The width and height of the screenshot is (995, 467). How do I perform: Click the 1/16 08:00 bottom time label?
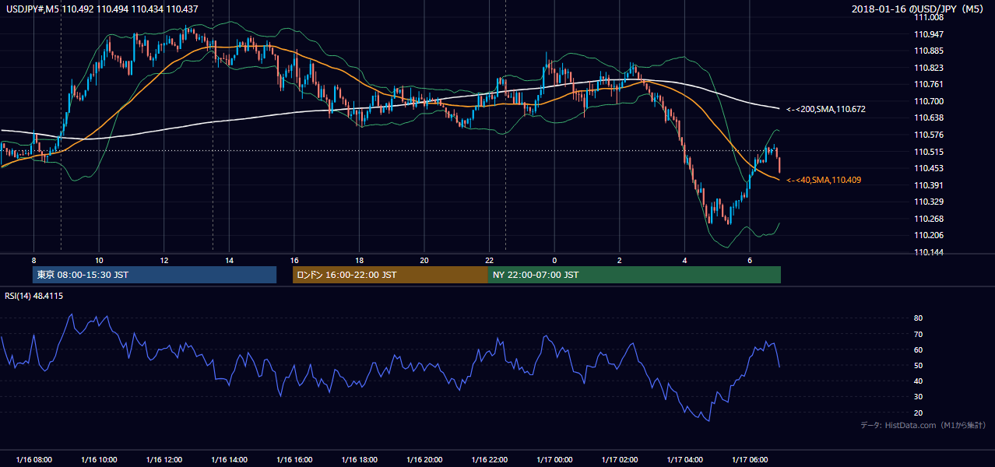coord(33,460)
